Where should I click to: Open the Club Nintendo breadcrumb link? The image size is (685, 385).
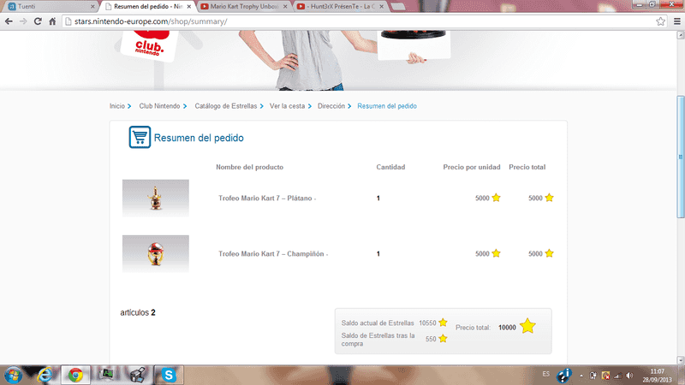point(159,106)
